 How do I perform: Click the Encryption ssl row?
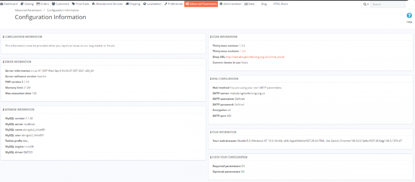click(222, 110)
